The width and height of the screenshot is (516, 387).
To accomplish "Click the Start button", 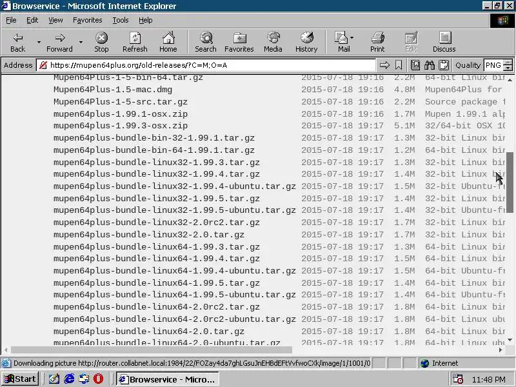I will click(20, 379).
